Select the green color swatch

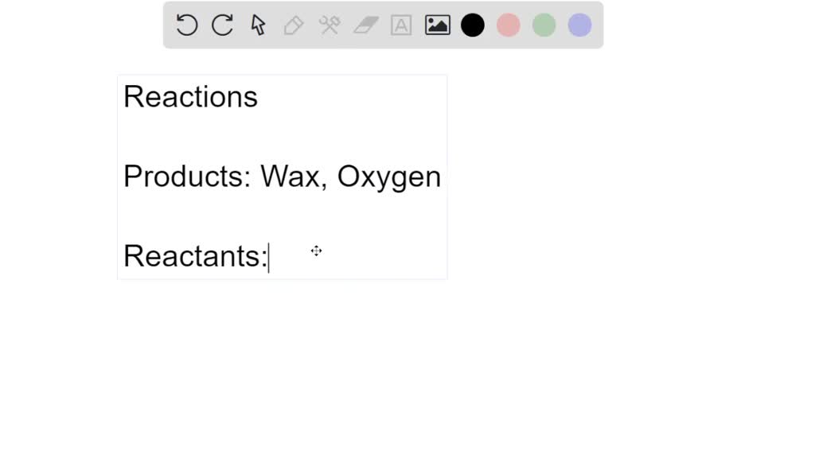click(x=544, y=25)
